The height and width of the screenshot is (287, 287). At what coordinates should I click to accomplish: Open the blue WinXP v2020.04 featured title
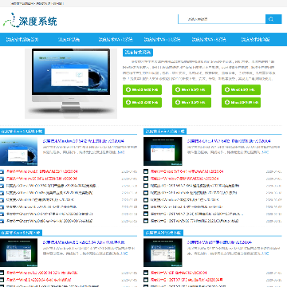pos(219,242)
